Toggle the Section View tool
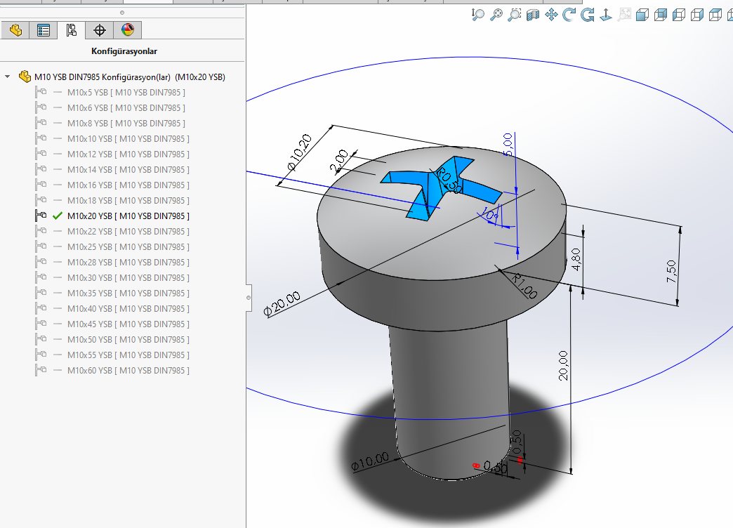 533,15
